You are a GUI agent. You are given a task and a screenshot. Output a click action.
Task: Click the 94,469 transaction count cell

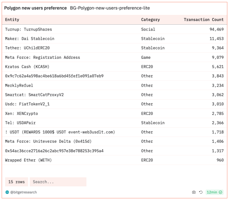tap(217, 29)
